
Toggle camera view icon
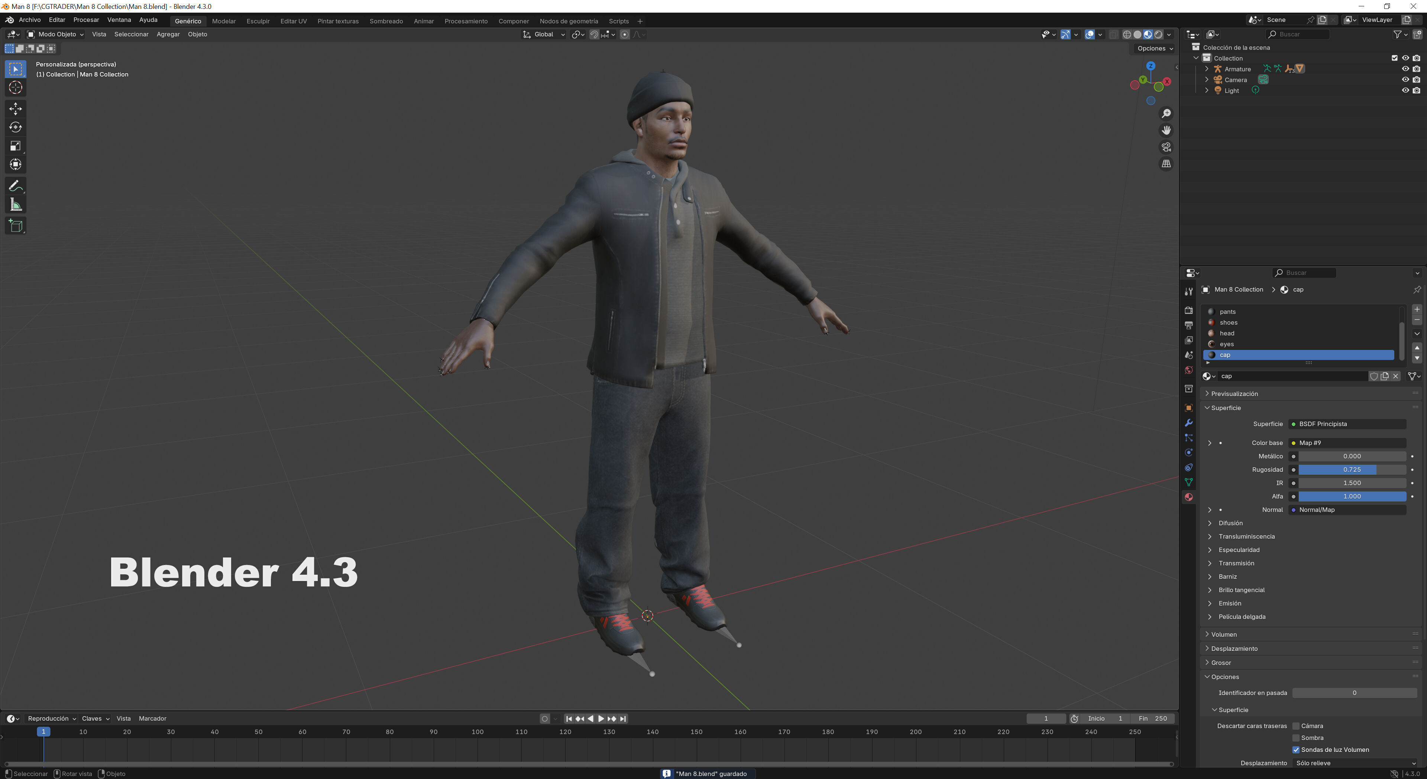click(1166, 147)
